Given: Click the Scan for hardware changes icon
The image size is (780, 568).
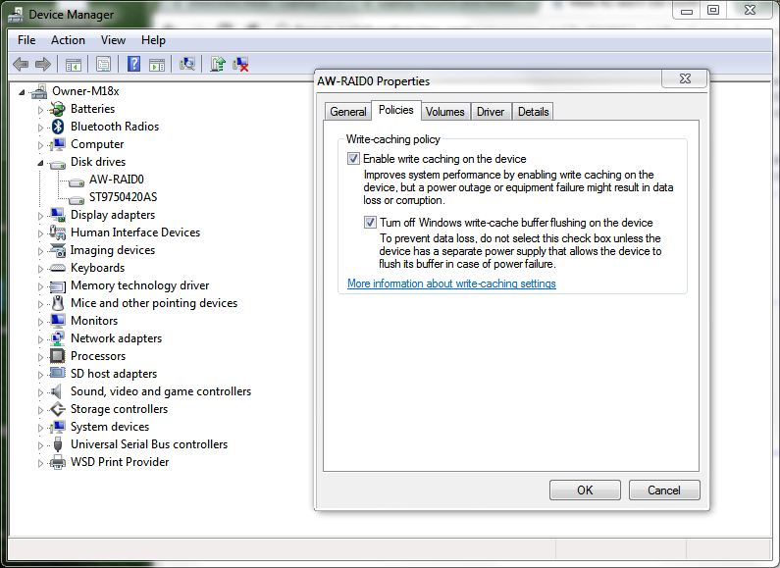Looking at the screenshot, I should (187, 64).
